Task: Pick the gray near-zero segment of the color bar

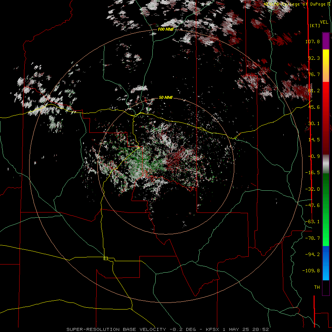Action: [326, 164]
